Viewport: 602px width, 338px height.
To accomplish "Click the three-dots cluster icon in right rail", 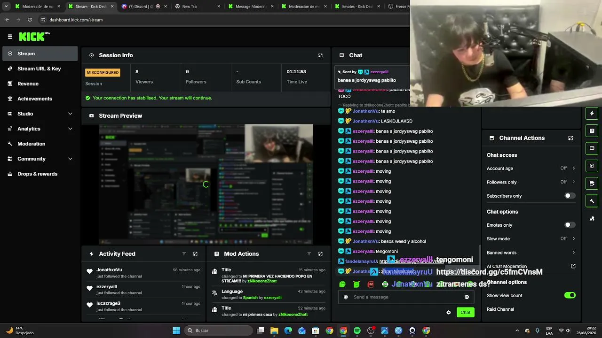I will (x=592, y=219).
